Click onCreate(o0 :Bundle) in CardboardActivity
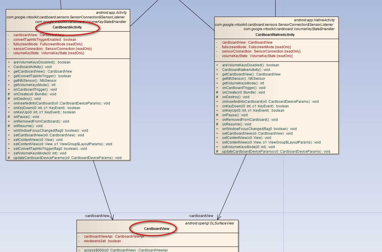Screen dimensions: 382x252 click(x=35, y=94)
